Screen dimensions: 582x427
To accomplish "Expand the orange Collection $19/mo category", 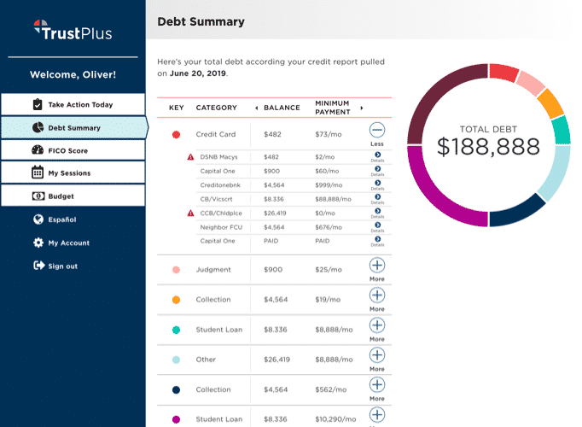I will (377, 300).
